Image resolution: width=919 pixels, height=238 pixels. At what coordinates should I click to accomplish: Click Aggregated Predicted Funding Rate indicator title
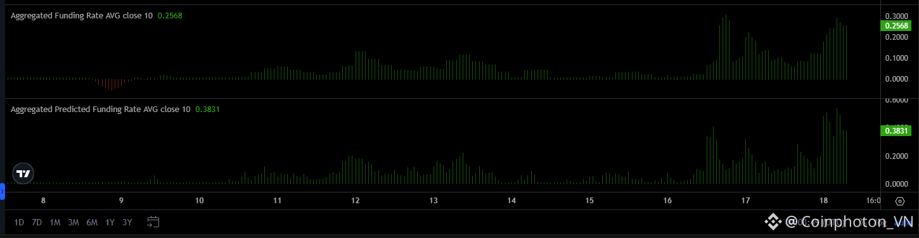tap(101, 109)
